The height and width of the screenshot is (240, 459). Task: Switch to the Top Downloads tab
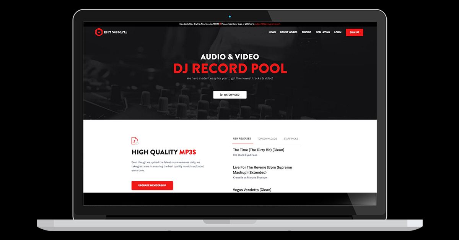coord(267,139)
